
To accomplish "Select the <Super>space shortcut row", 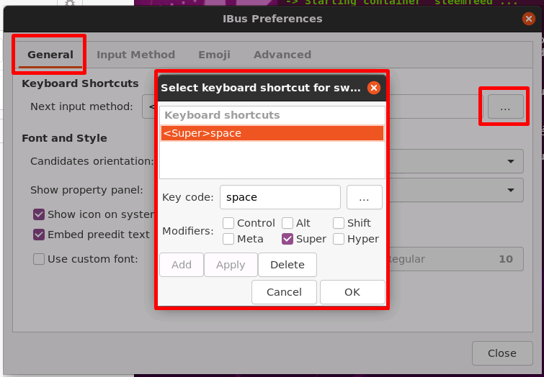I will 272,133.
